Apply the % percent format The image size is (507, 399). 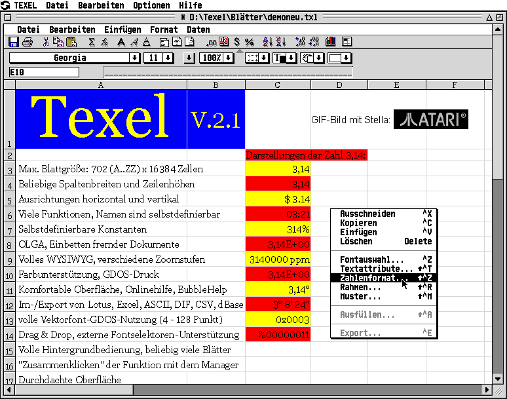pyautogui.click(x=250, y=42)
